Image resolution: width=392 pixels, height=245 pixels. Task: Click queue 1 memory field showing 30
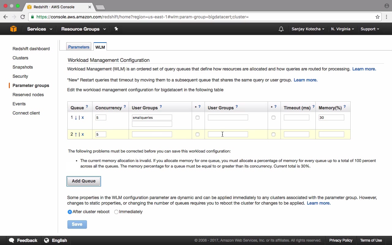pyautogui.click(x=331, y=118)
